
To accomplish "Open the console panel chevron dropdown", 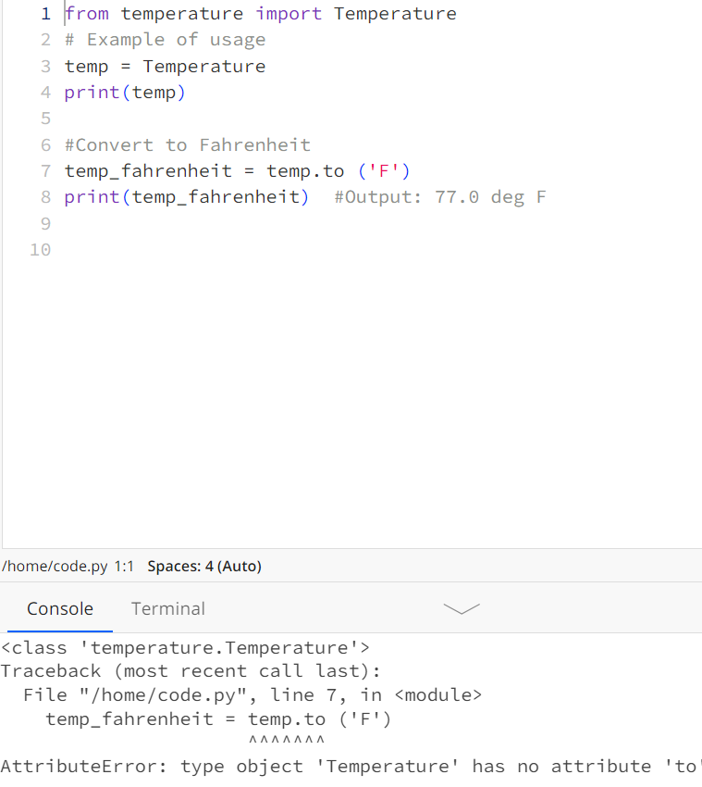I will 461,608.
